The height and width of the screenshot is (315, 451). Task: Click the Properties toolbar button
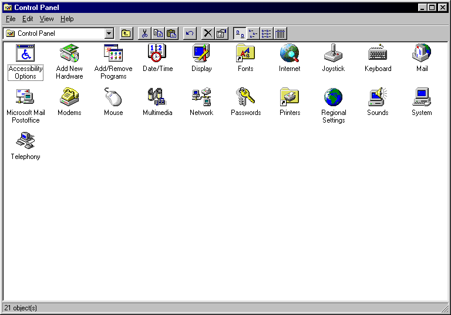221,33
